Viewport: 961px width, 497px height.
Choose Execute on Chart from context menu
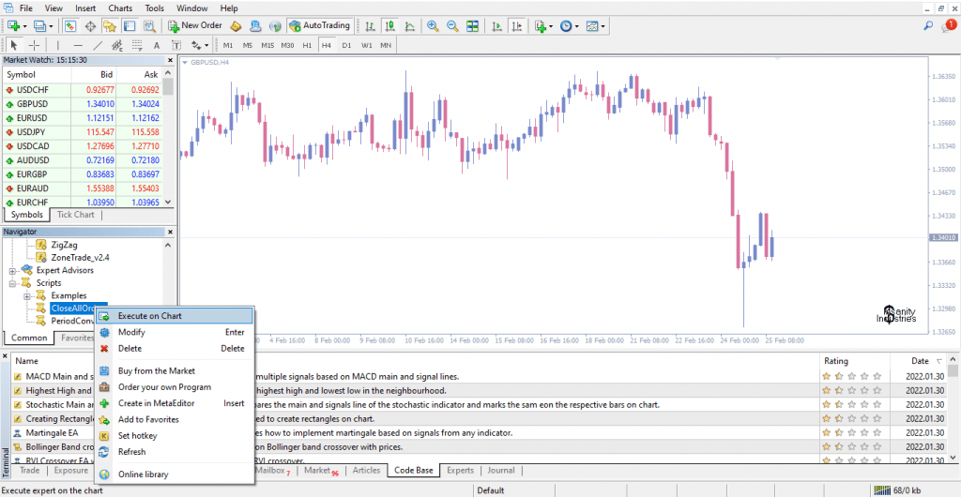[x=149, y=316]
